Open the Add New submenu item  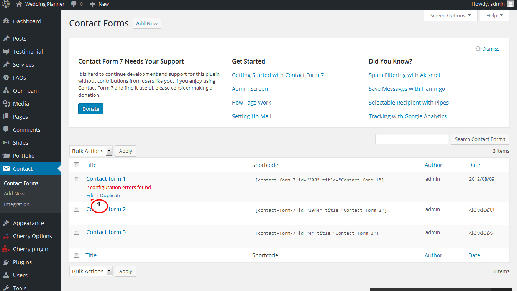tap(14, 194)
